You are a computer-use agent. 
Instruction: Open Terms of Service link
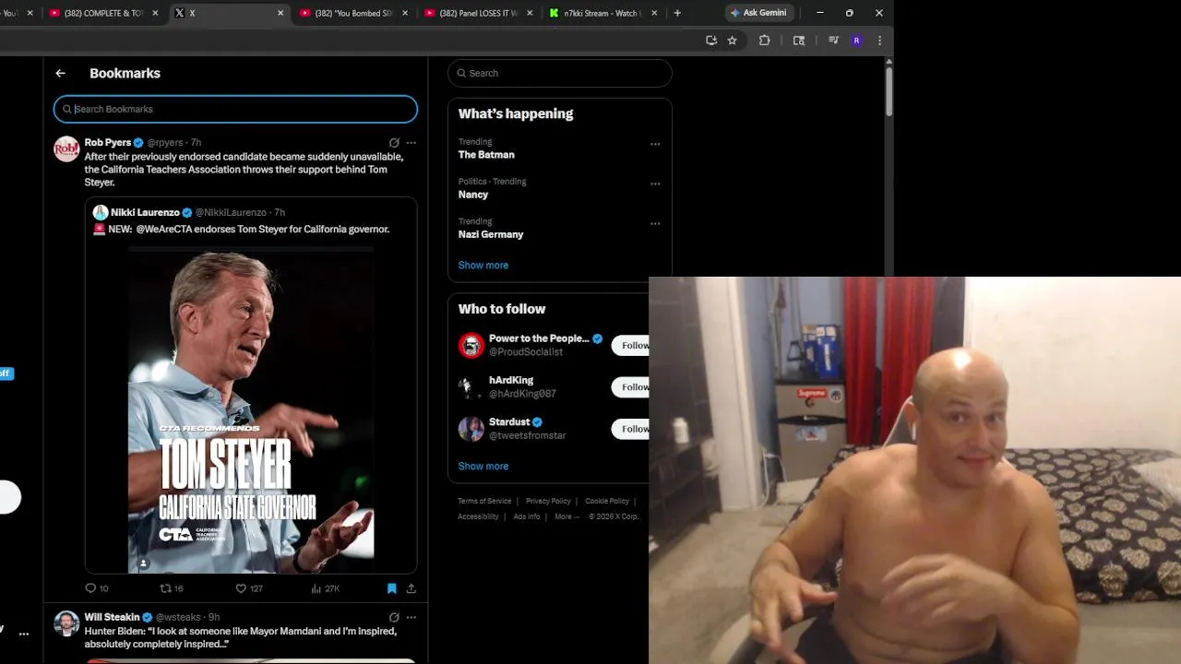[x=484, y=501]
